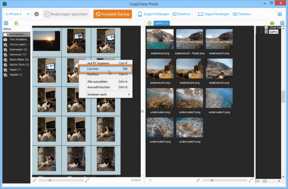Click the shrink thumbnails icon under the iPhone photos
The image size is (288, 189).
point(35,180)
